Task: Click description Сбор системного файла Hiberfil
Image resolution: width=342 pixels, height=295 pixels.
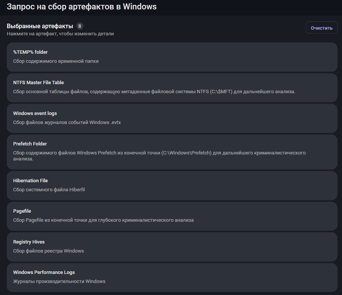Action: pyautogui.click(x=49, y=190)
